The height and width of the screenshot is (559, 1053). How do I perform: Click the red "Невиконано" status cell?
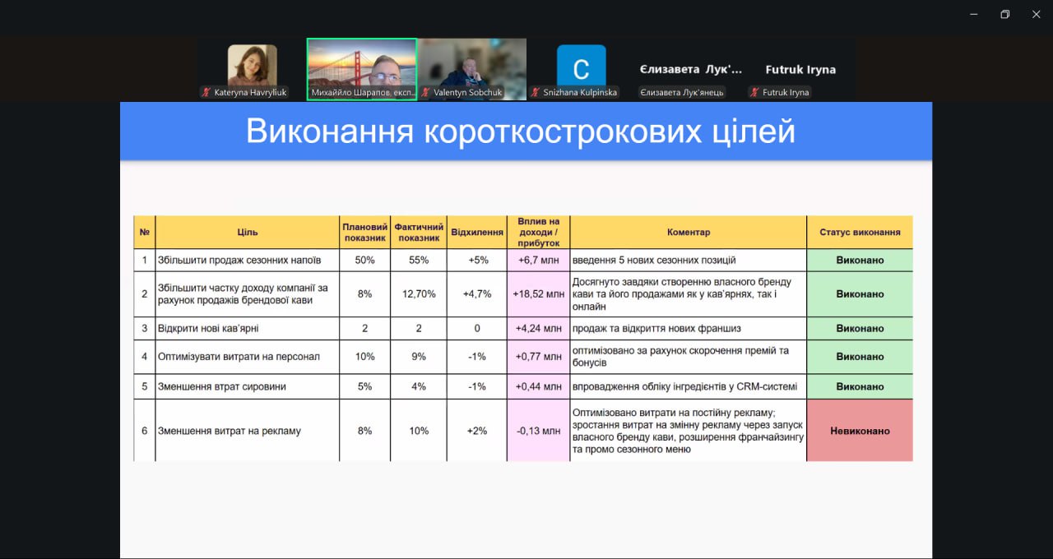click(x=859, y=431)
